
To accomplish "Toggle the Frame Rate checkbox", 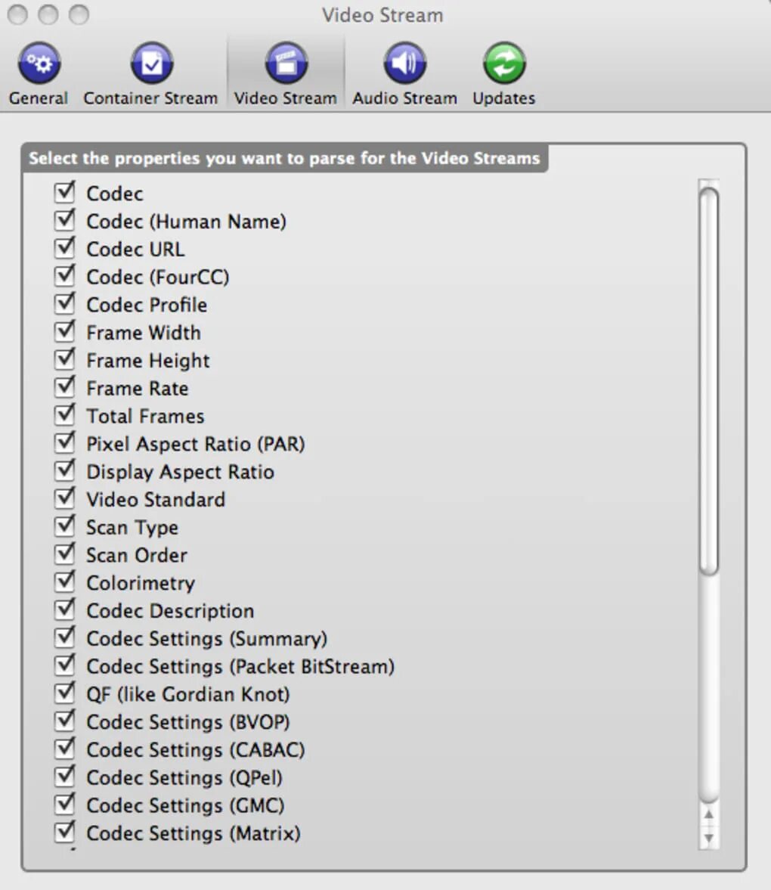I will [x=65, y=387].
